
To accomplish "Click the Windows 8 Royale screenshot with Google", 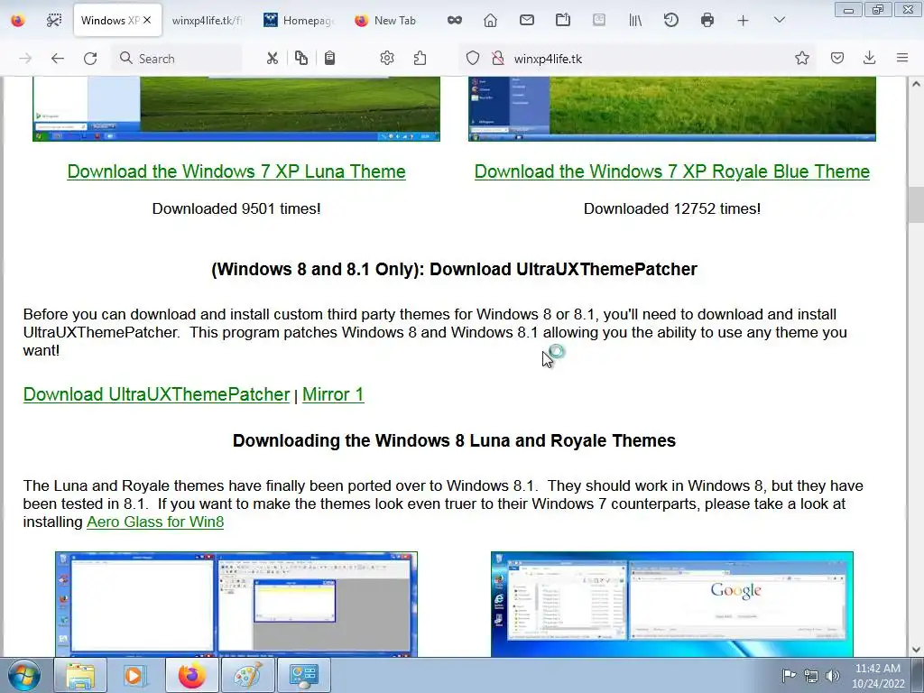I will [x=671, y=604].
